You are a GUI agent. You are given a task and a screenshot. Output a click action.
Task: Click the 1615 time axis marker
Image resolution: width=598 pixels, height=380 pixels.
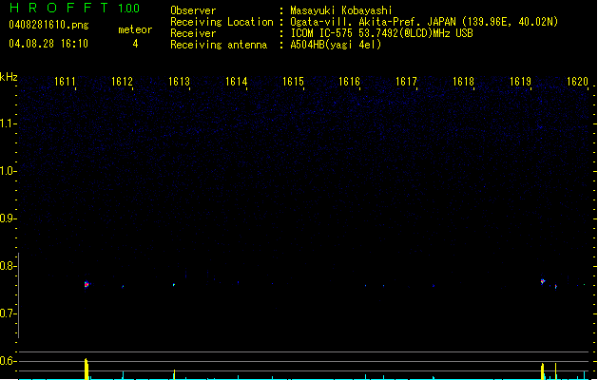point(293,82)
